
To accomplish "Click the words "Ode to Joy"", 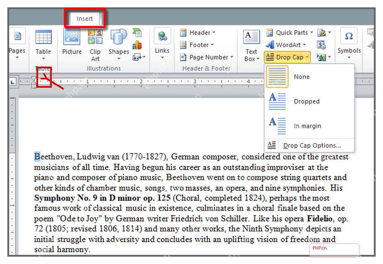I will click(x=79, y=218).
